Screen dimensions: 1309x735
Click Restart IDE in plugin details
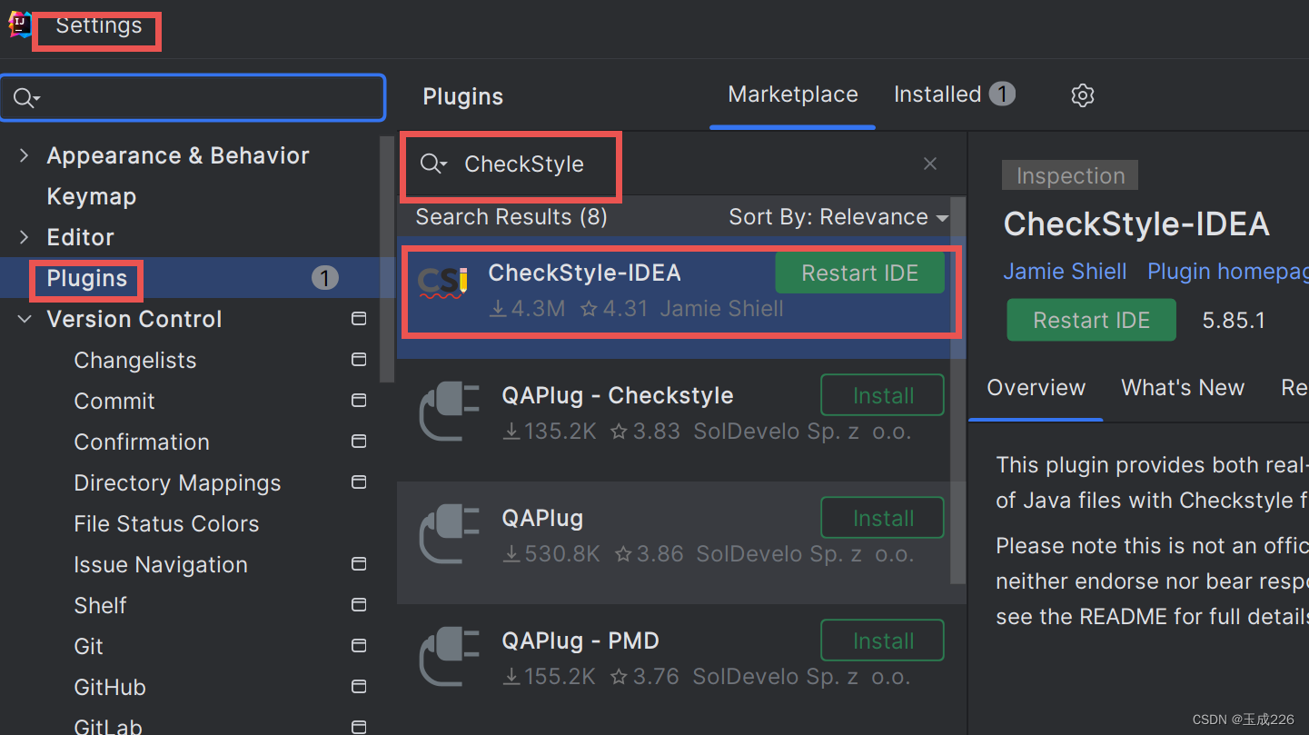[1091, 320]
